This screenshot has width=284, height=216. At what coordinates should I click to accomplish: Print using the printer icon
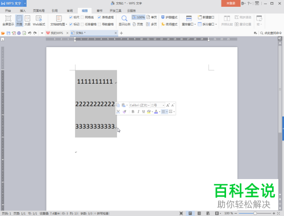coord(19,33)
